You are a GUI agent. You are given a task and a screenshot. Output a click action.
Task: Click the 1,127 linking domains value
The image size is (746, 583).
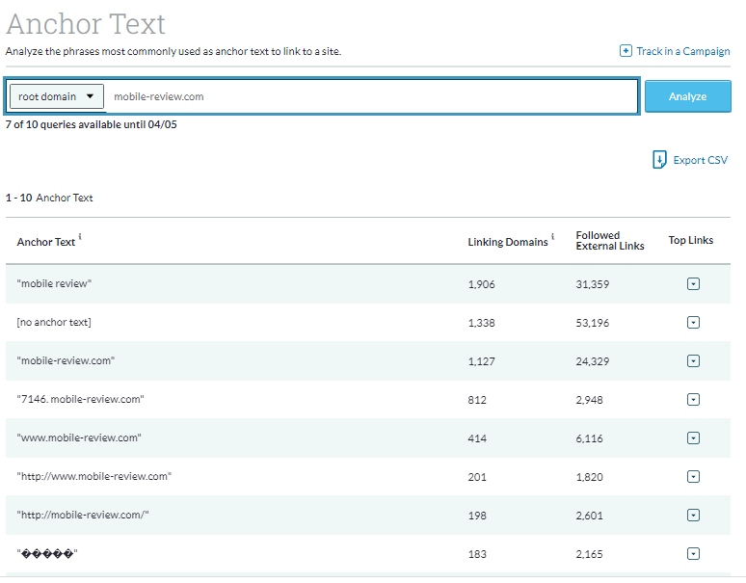tap(482, 361)
